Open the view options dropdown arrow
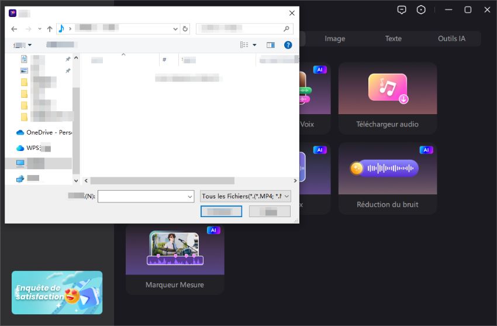497x326 pixels. (254, 45)
